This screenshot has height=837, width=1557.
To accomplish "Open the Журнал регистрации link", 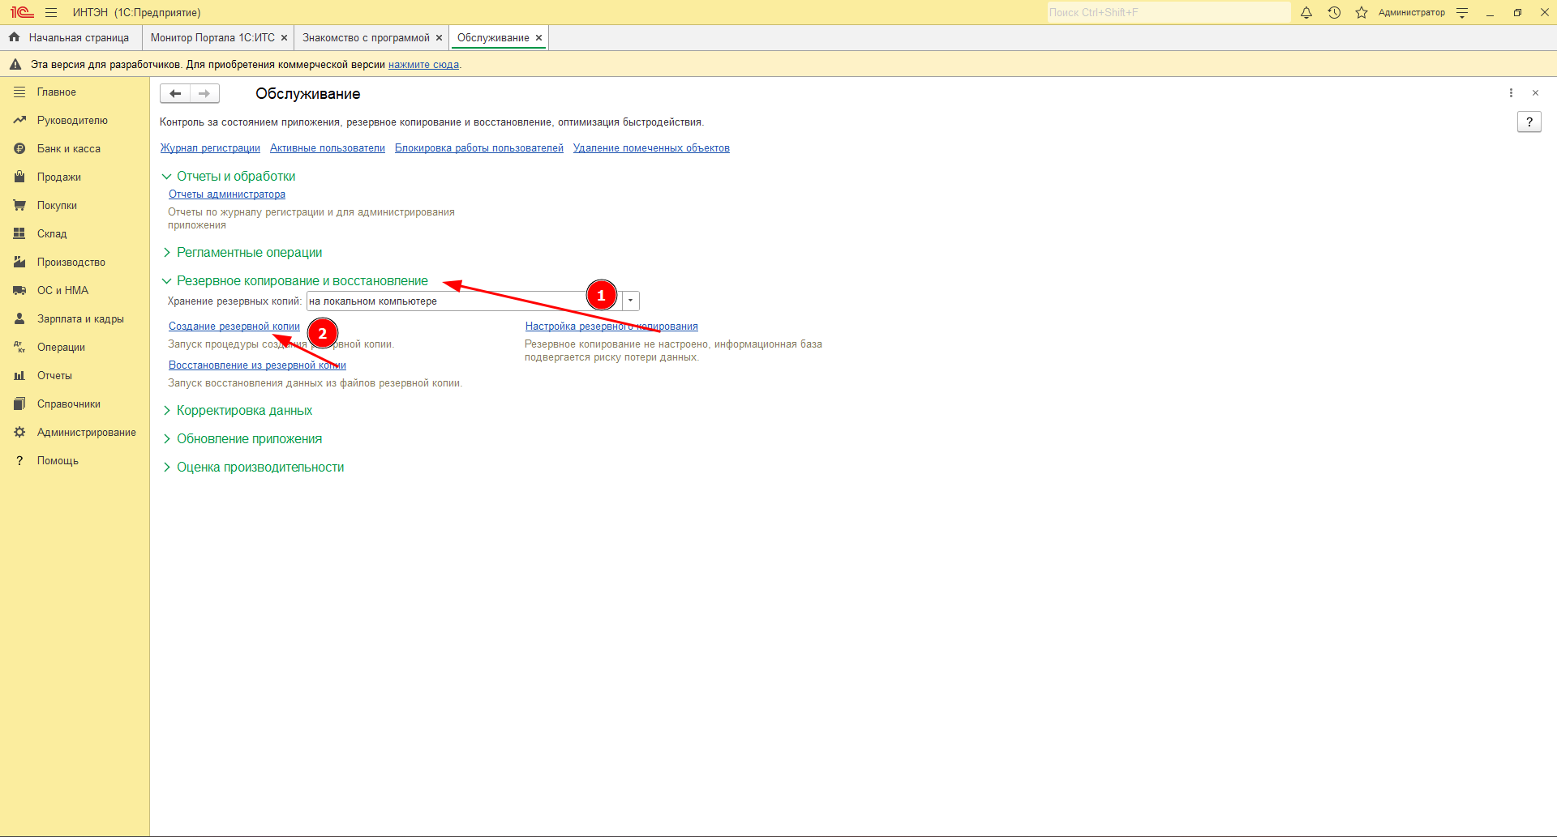I will 210,148.
